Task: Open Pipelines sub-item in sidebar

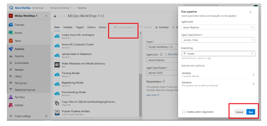Action: (19, 56)
